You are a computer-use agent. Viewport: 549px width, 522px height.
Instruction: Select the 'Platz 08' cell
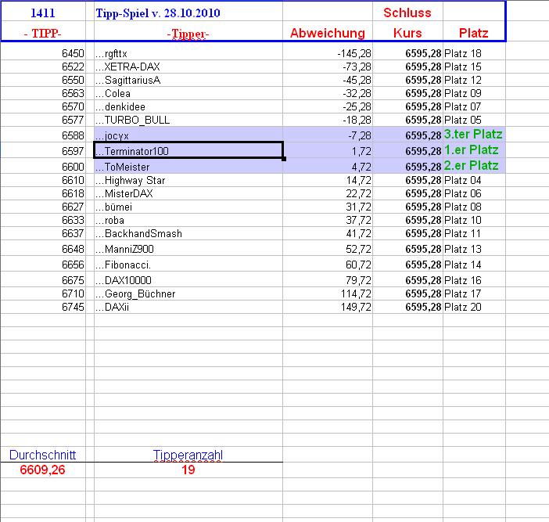462,207
